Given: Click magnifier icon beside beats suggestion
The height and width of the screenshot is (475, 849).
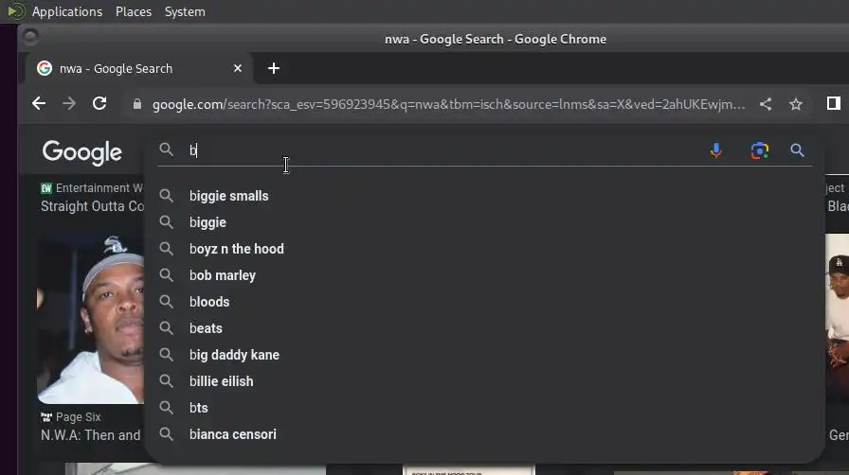Looking at the screenshot, I should (x=166, y=328).
